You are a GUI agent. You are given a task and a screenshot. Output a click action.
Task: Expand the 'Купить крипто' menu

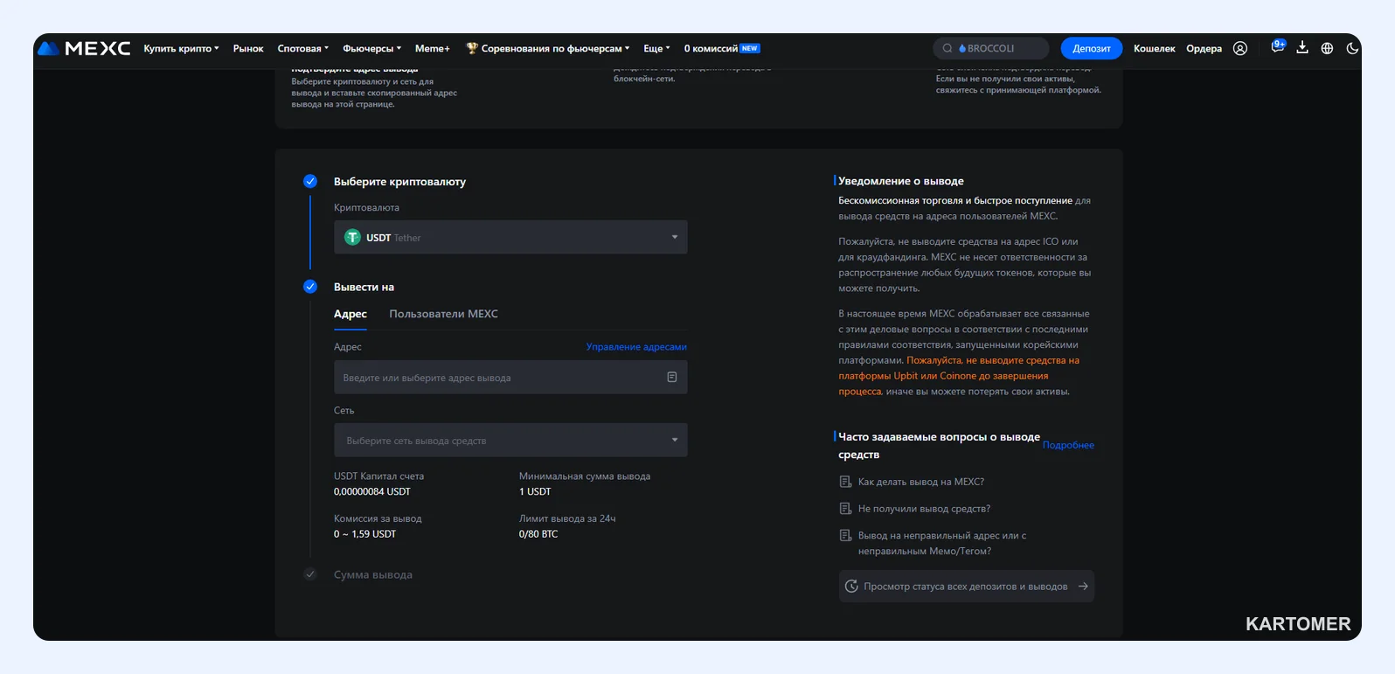(x=182, y=49)
